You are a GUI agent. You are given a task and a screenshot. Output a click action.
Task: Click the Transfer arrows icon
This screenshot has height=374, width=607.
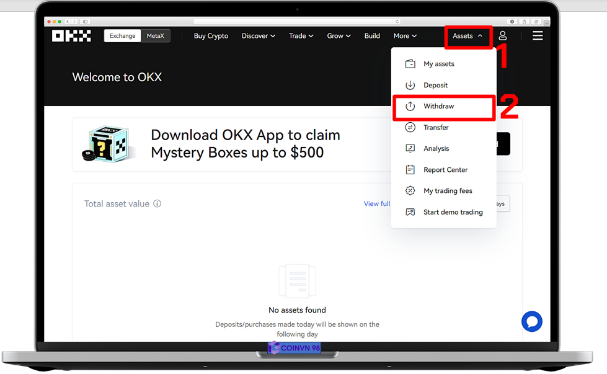[410, 127]
